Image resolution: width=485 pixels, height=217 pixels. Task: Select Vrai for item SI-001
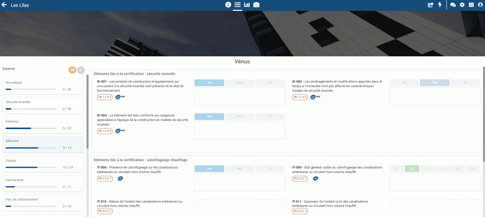[x=209, y=83]
